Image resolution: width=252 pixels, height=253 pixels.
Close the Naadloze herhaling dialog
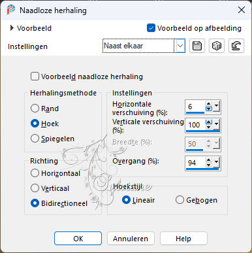(x=242, y=10)
